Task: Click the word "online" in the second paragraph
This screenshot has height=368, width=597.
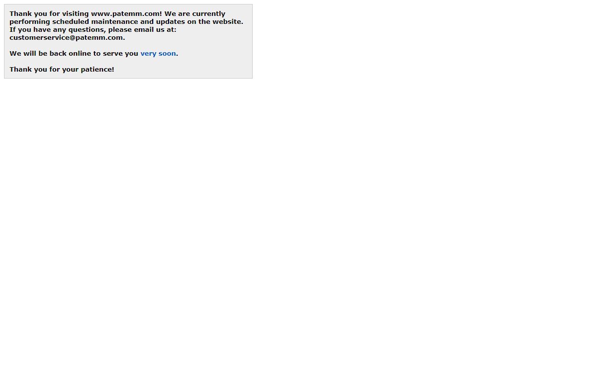Action: (x=80, y=54)
